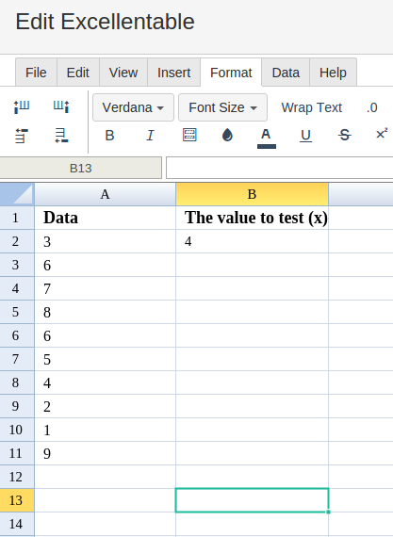Click the Wrap Text button

coord(311,107)
